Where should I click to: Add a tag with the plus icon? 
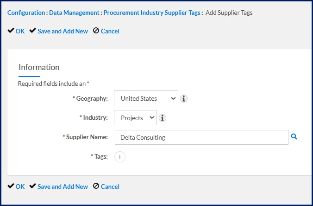[x=119, y=157]
